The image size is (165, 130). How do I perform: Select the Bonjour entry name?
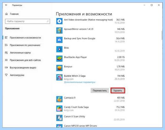[68, 67]
